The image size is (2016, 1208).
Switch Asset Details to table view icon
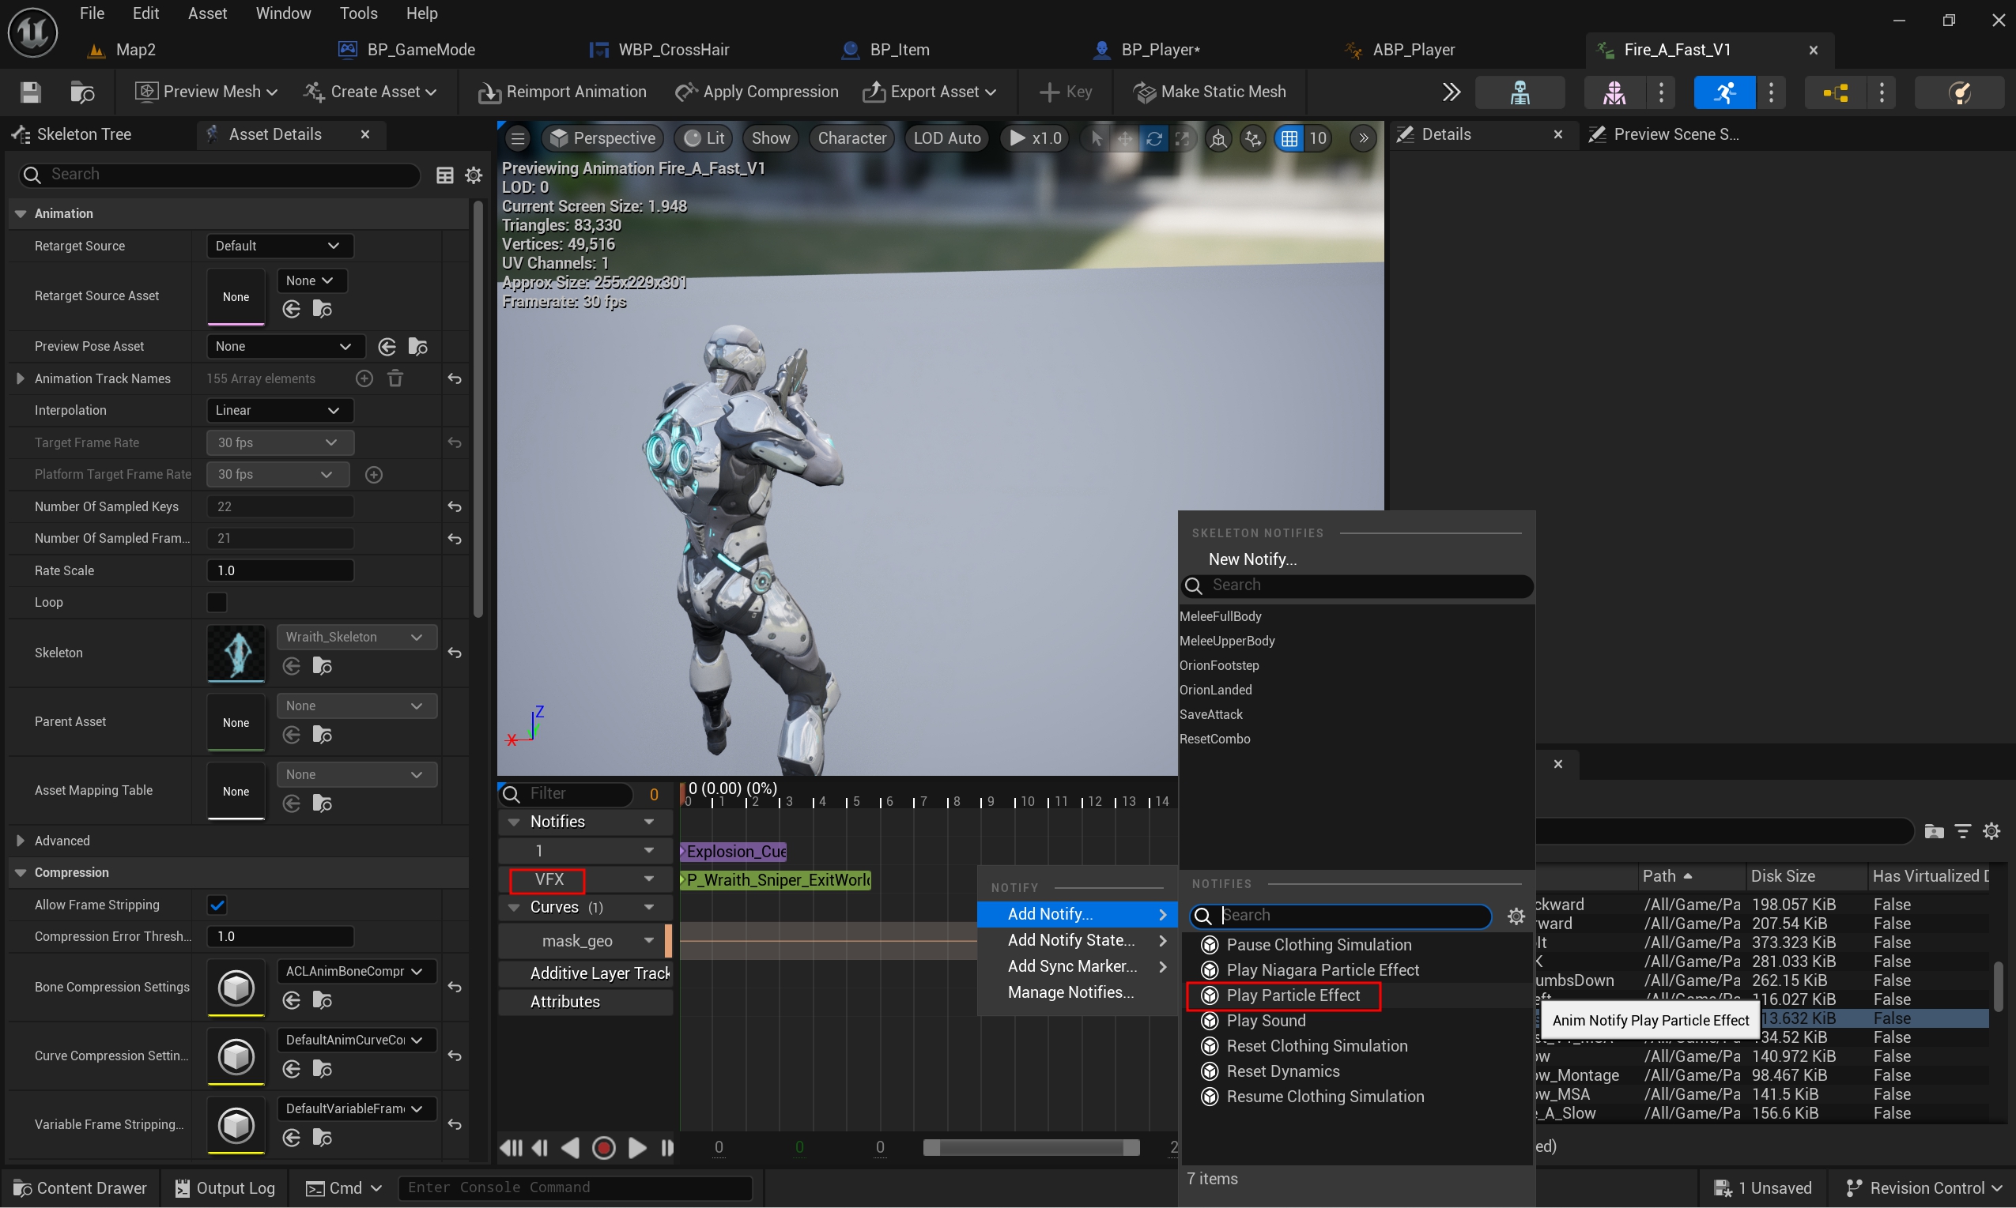[445, 175]
